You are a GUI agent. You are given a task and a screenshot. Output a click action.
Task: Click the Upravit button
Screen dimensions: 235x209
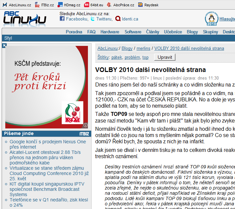point(165,57)
